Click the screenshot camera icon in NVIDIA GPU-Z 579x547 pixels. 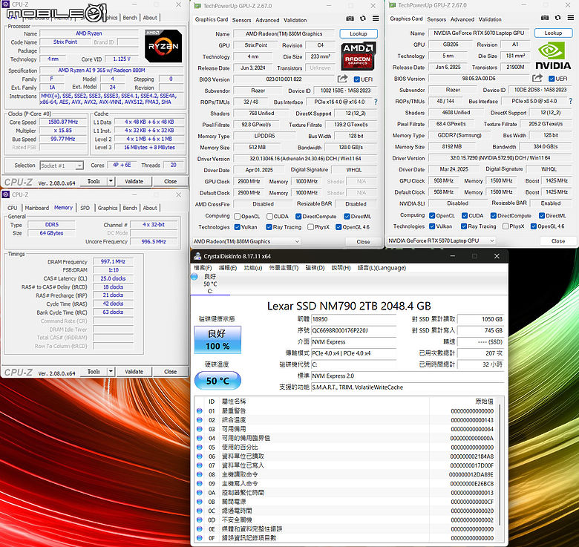coord(545,18)
